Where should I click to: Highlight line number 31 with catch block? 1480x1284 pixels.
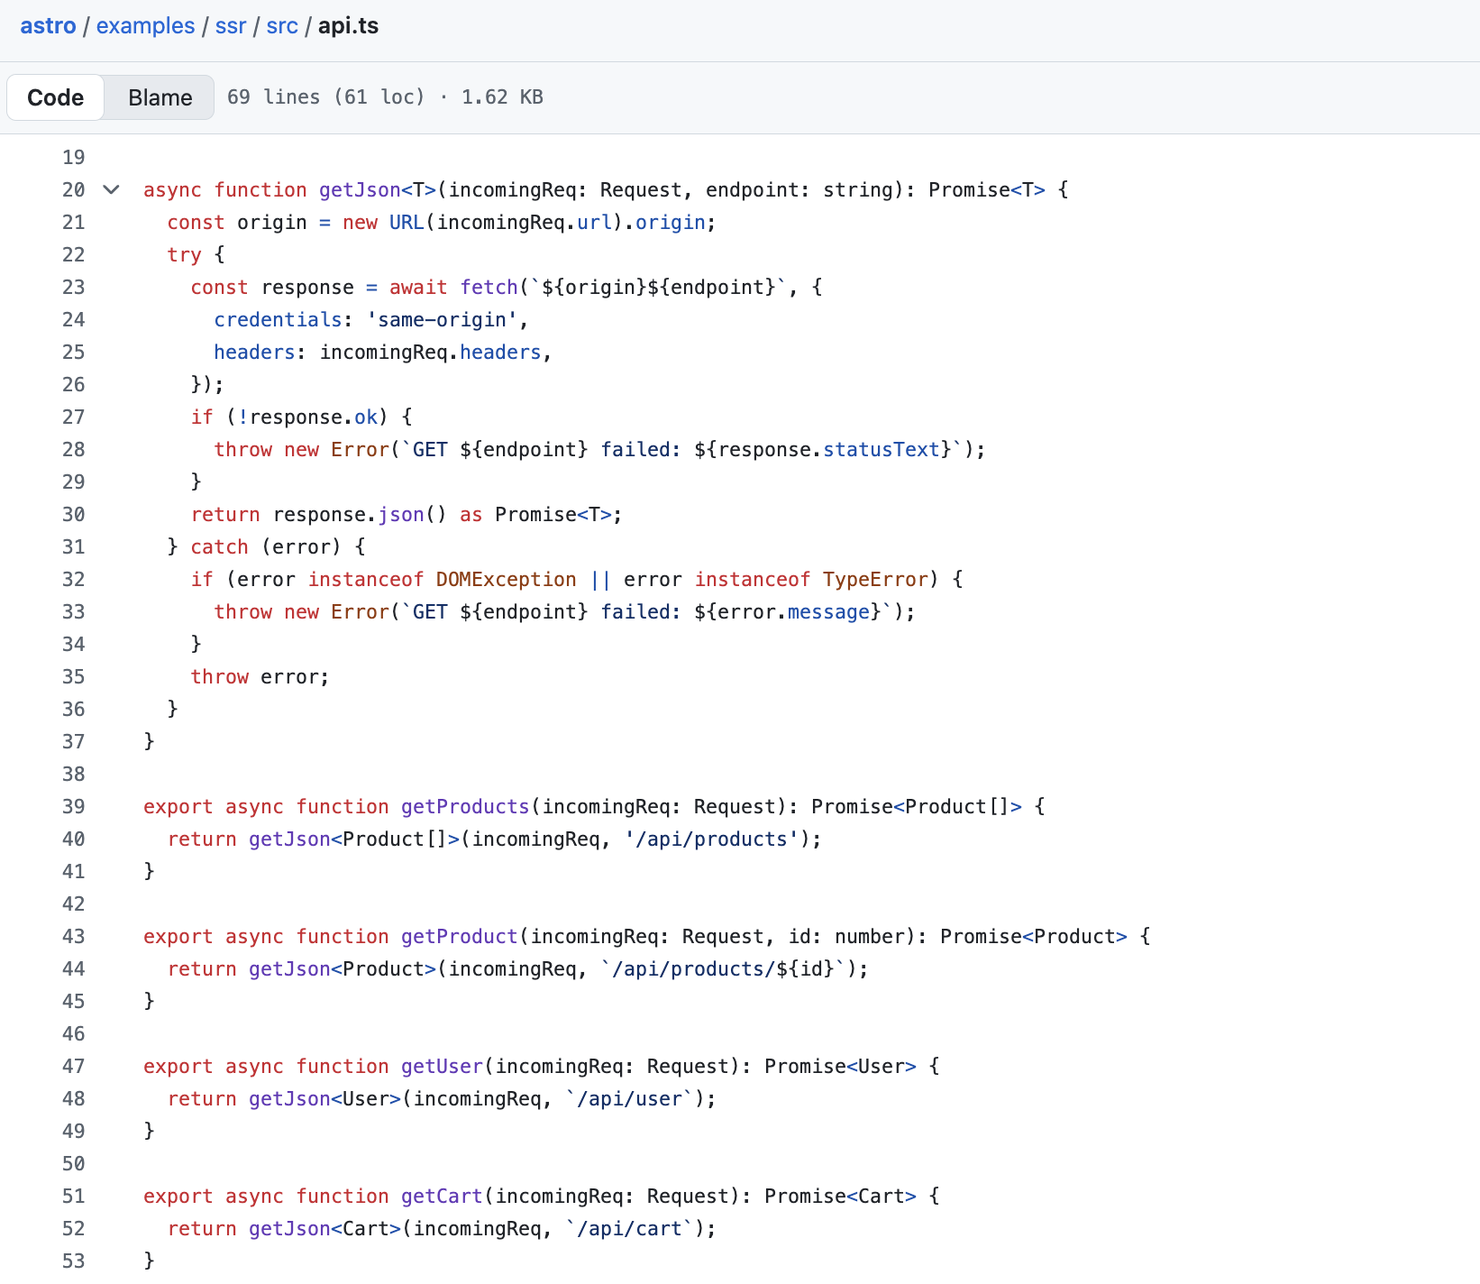click(74, 547)
